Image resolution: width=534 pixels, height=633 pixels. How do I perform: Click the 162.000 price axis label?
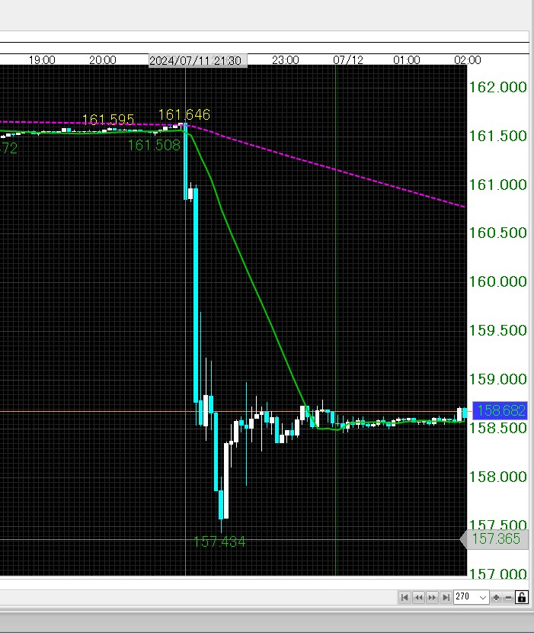point(497,87)
